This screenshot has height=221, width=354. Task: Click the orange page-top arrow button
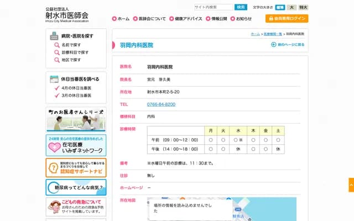pos(351,185)
